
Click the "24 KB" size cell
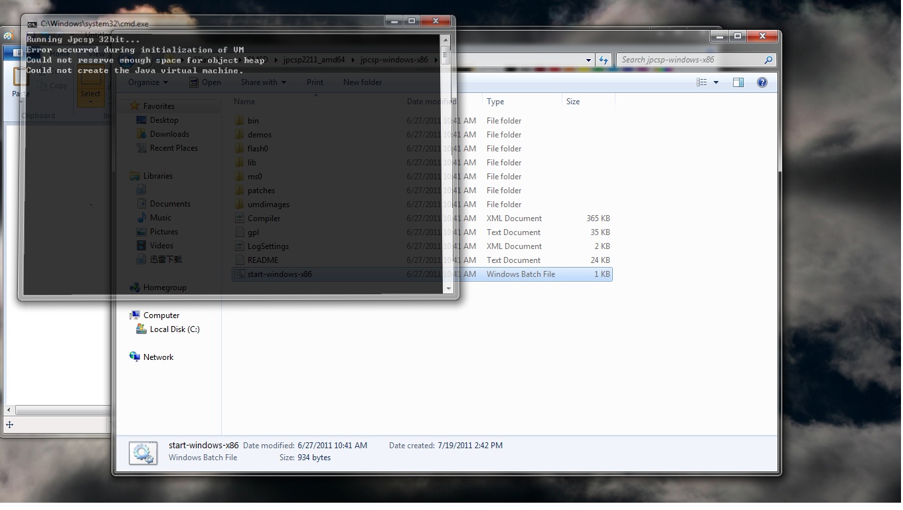pyautogui.click(x=600, y=260)
